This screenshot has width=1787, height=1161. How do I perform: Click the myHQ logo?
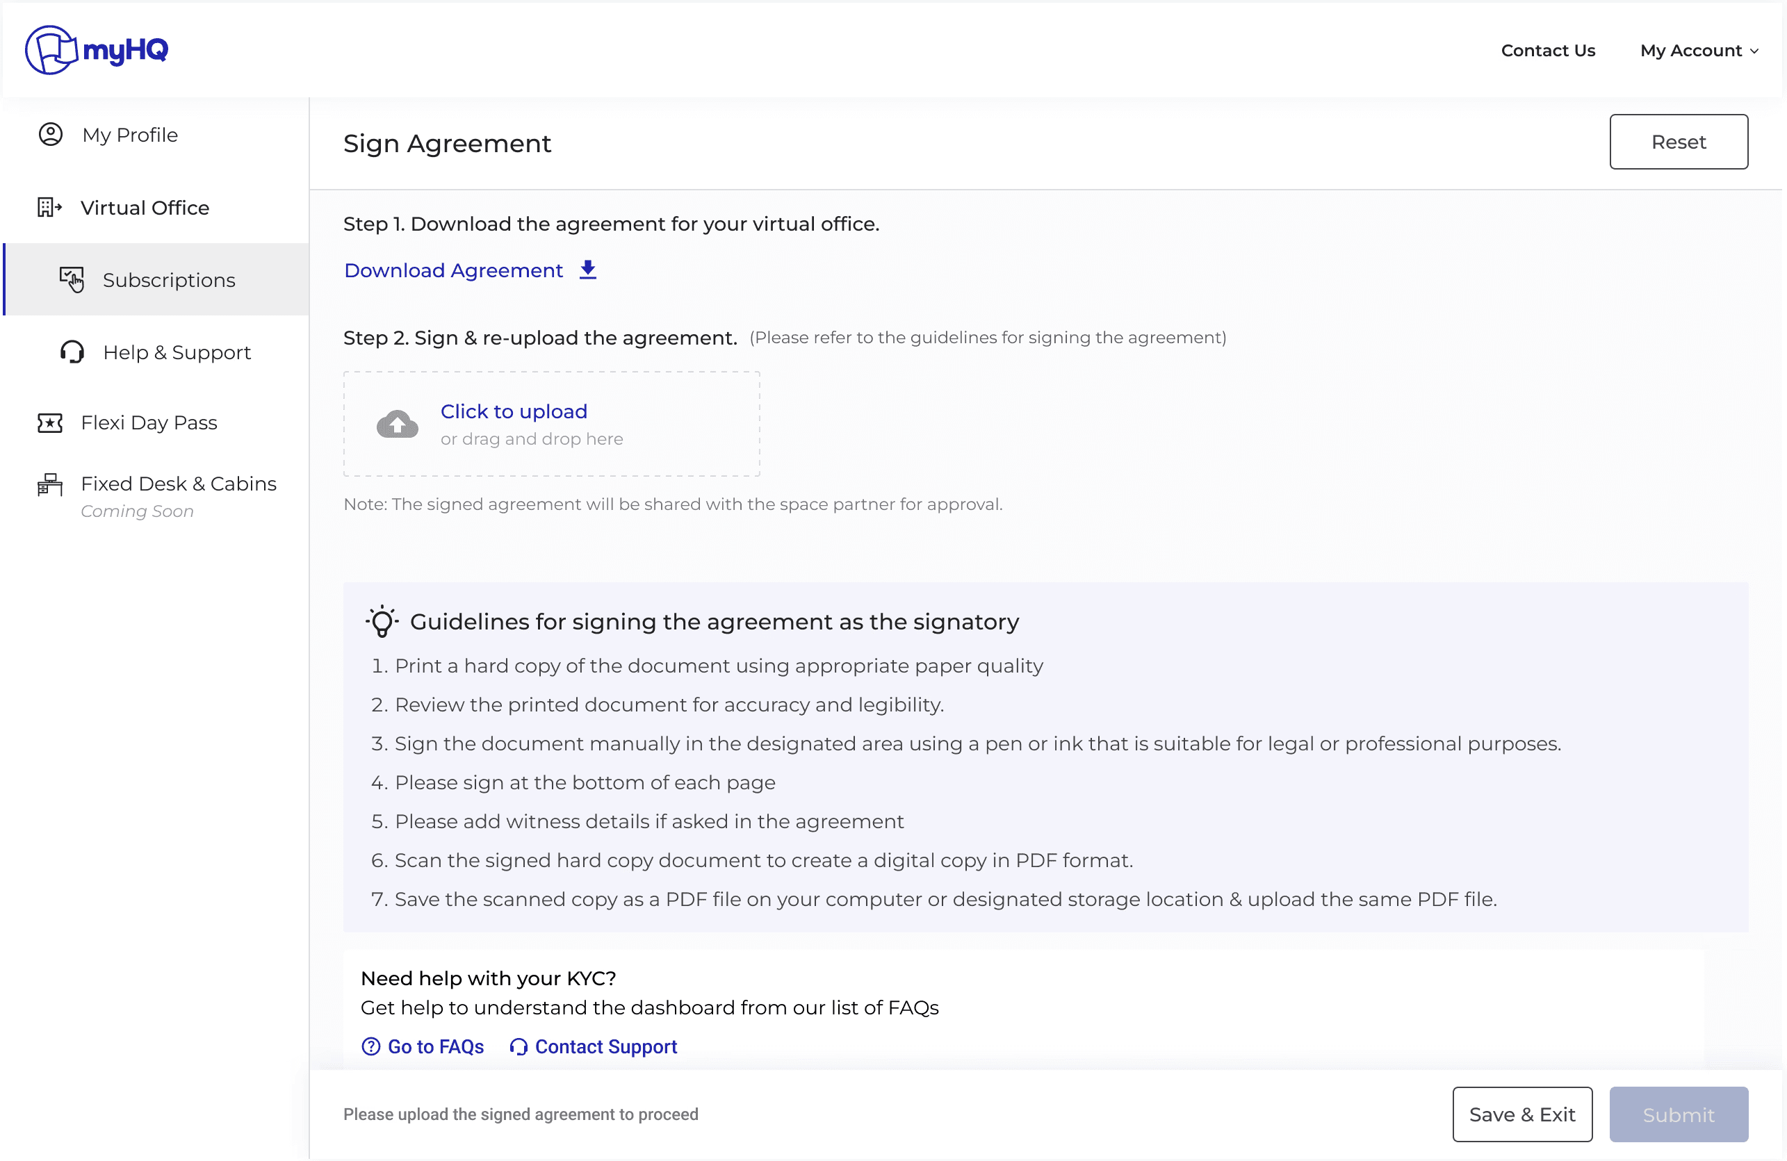tap(96, 49)
